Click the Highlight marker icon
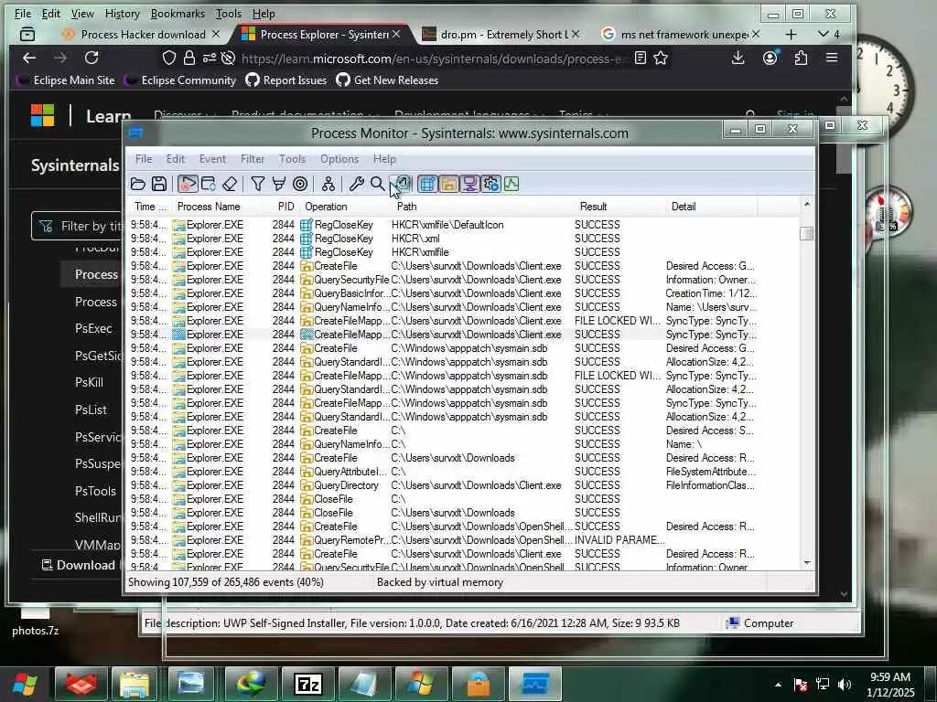The height and width of the screenshot is (702, 937). click(278, 184)
